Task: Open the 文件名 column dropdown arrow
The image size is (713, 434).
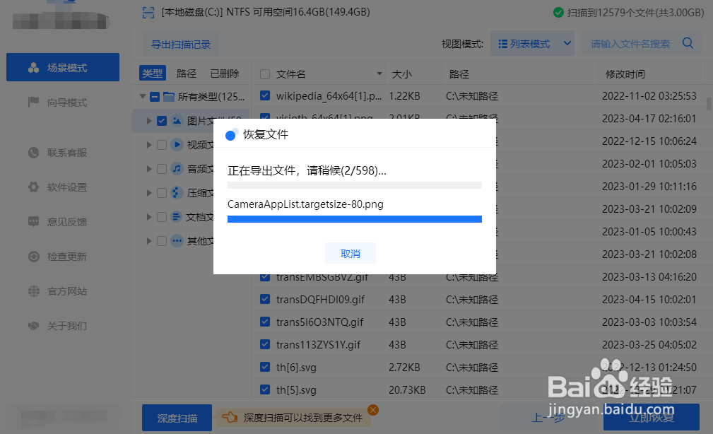Action: coord(379,73)
